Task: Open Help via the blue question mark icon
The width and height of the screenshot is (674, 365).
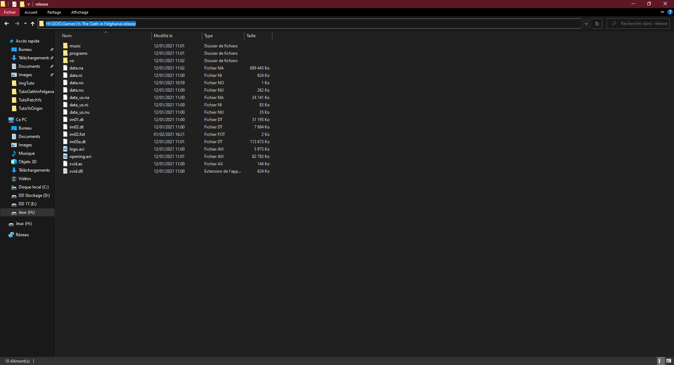Action: [670, 12]
